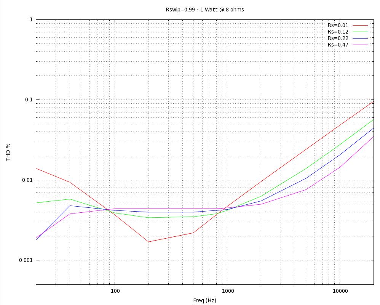Click the y-axis tick label '1'

(x=31, y=20)
